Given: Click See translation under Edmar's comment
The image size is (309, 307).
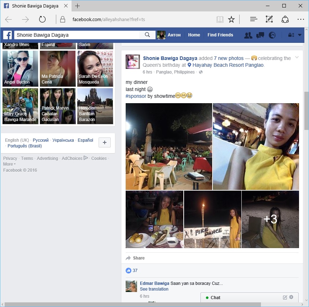Looking at the screenshot, I should (x=154, y=289).
